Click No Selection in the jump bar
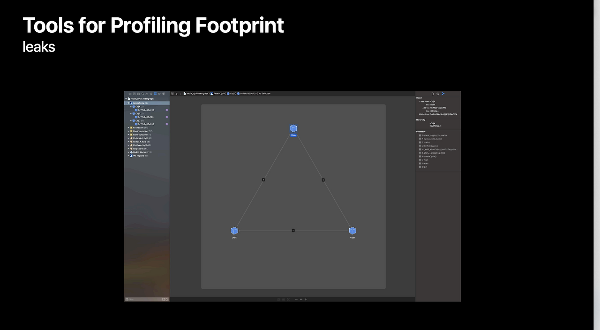 point(264,94)
